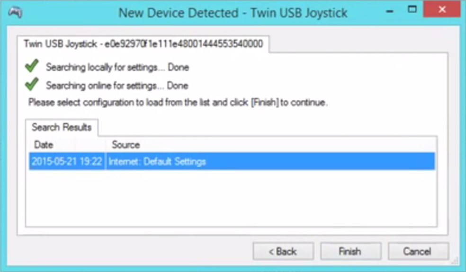Click the 'Searching online for settings' status text
The height and width of the screenshot is (272, 466).
pyautogui.click(x=117, y=86)
